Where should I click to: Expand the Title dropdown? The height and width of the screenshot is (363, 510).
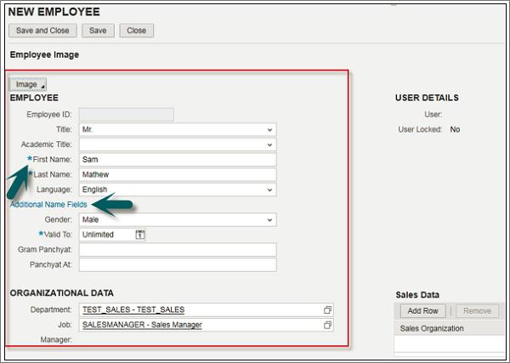pyautogui.click(x=269, y=130)
